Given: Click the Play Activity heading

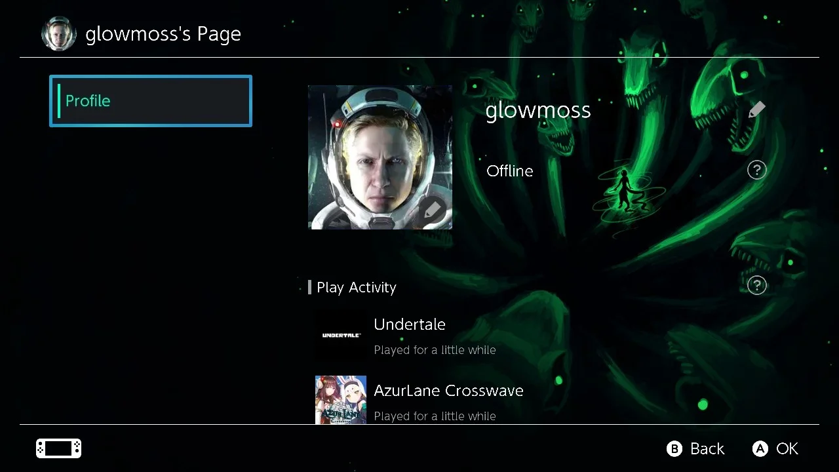Looking at the screenshot, I should coord(357,287).
